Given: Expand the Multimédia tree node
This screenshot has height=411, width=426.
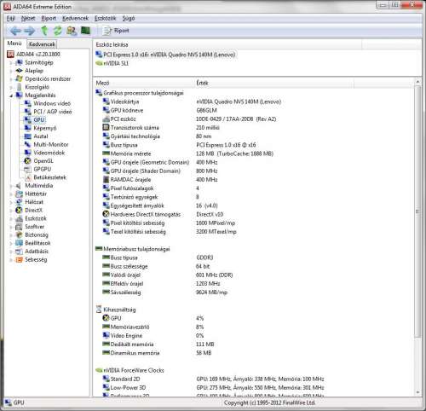Looking at the screenshot, I should [x=11, y=186].
